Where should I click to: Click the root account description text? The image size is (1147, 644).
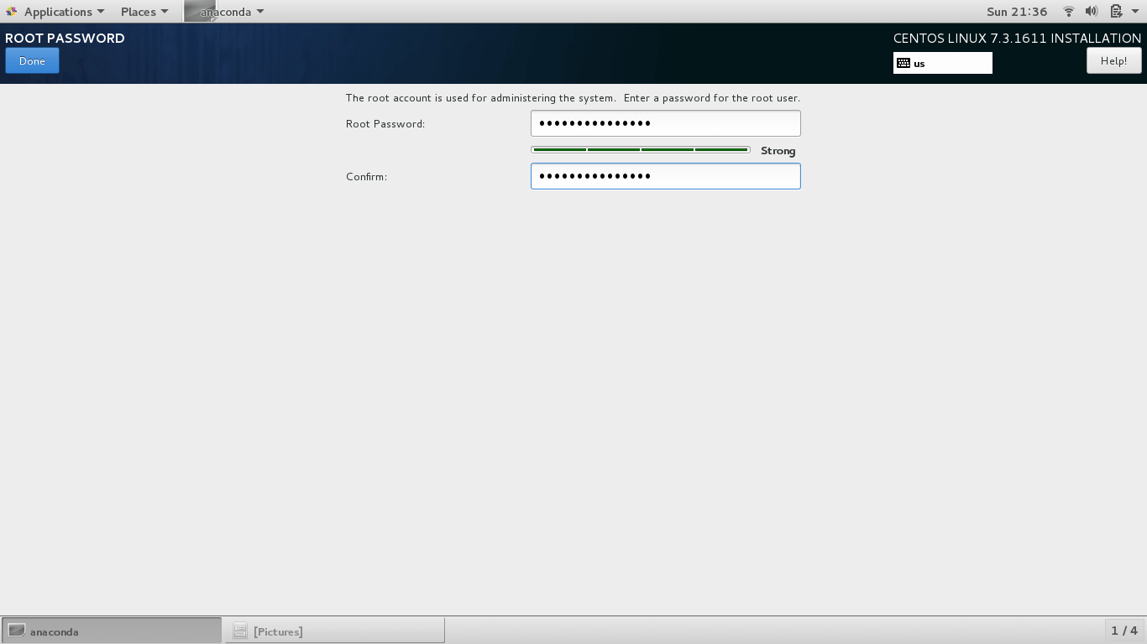(573, 98)
